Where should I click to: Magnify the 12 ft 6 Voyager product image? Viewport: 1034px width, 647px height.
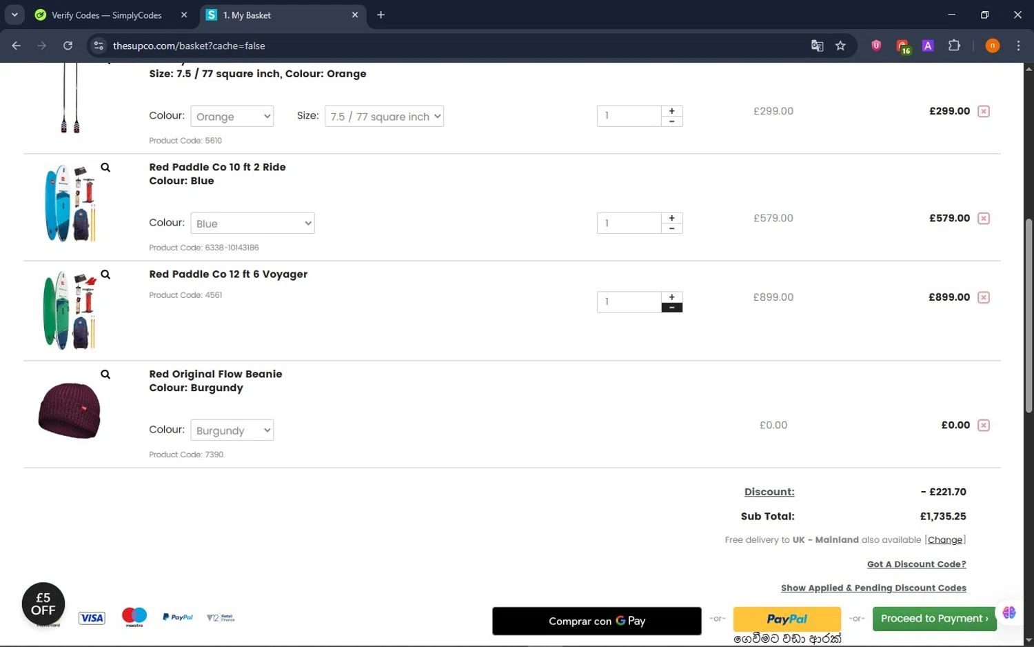point(105,275)
